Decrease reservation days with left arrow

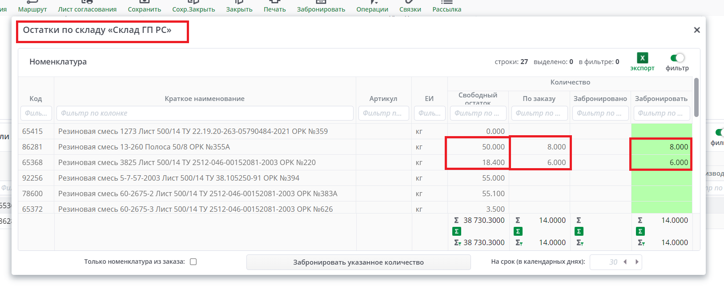click(x=625, y=262)
